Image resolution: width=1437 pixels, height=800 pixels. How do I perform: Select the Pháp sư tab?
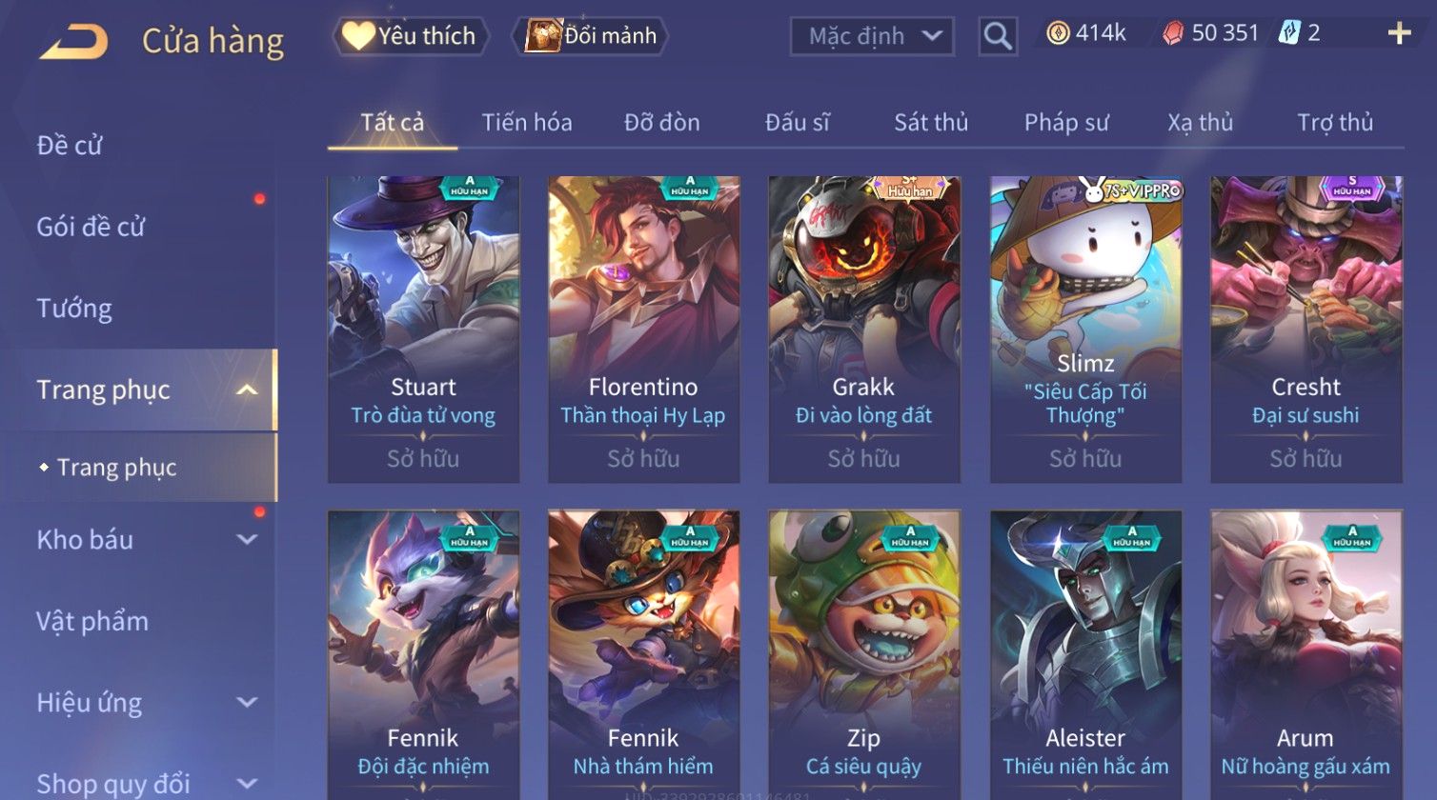point(1066,123)
